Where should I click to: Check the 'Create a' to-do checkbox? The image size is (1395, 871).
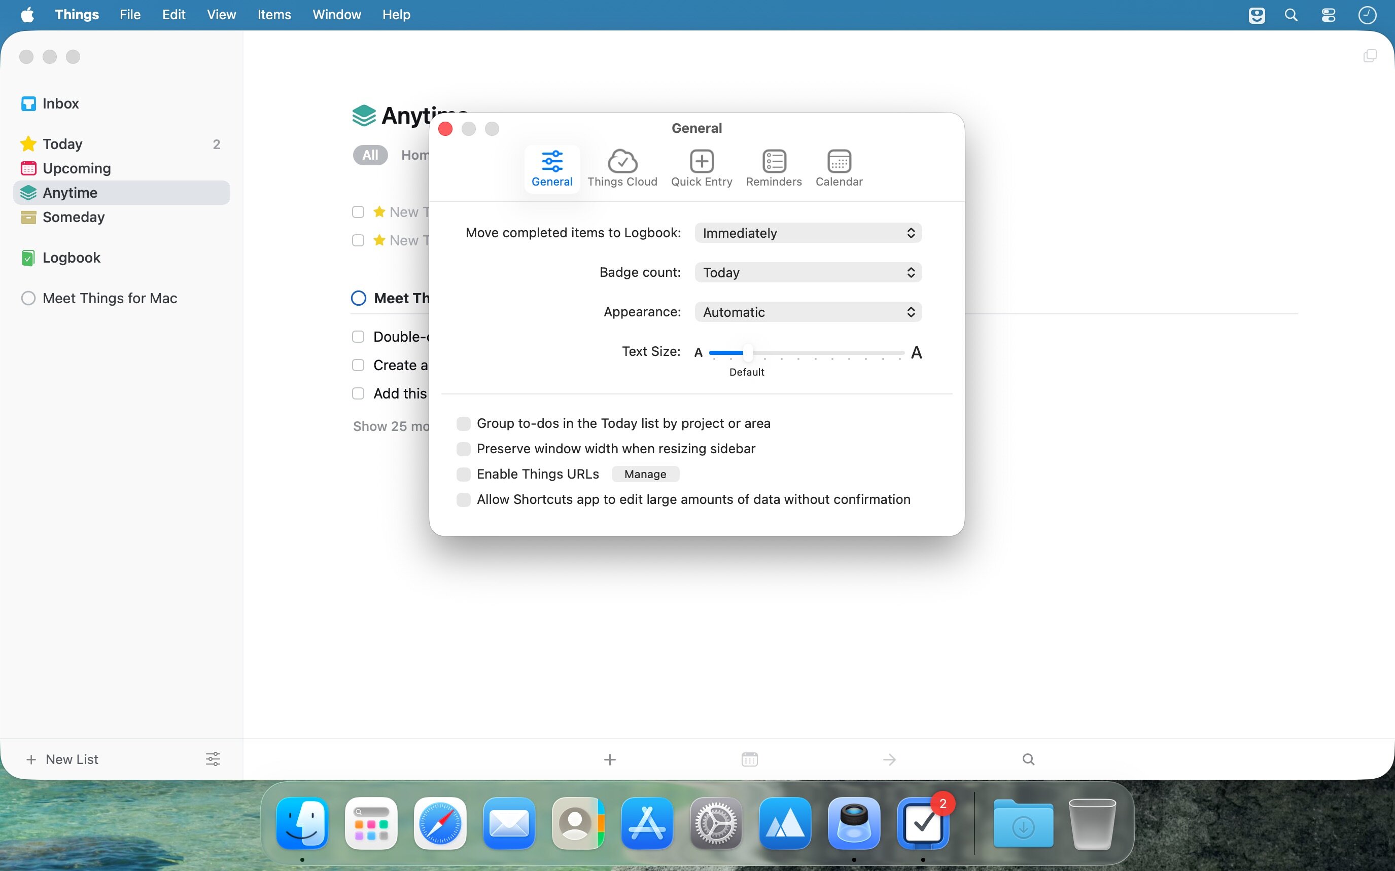click(358, 365)
